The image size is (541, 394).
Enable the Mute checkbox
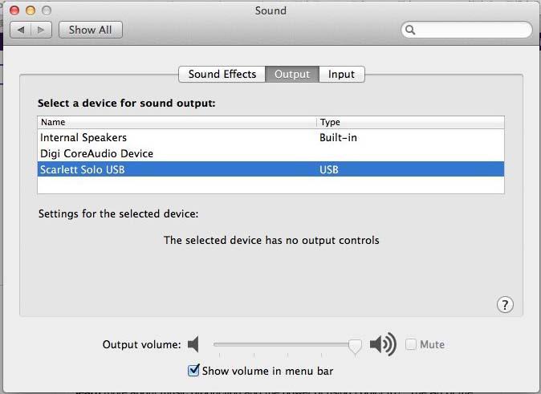[x=411, y=345]
